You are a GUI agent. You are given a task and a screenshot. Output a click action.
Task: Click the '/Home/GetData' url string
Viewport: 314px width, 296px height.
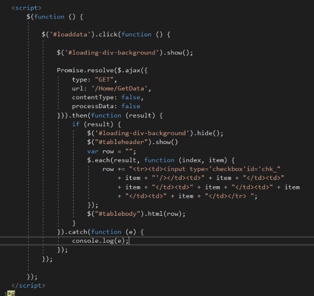click(x=120, y=89)
